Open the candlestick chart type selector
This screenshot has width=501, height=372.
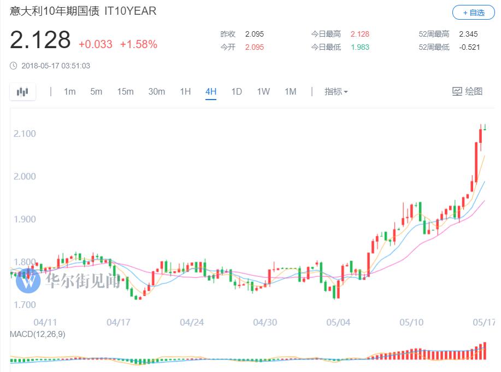pos(22,92)
